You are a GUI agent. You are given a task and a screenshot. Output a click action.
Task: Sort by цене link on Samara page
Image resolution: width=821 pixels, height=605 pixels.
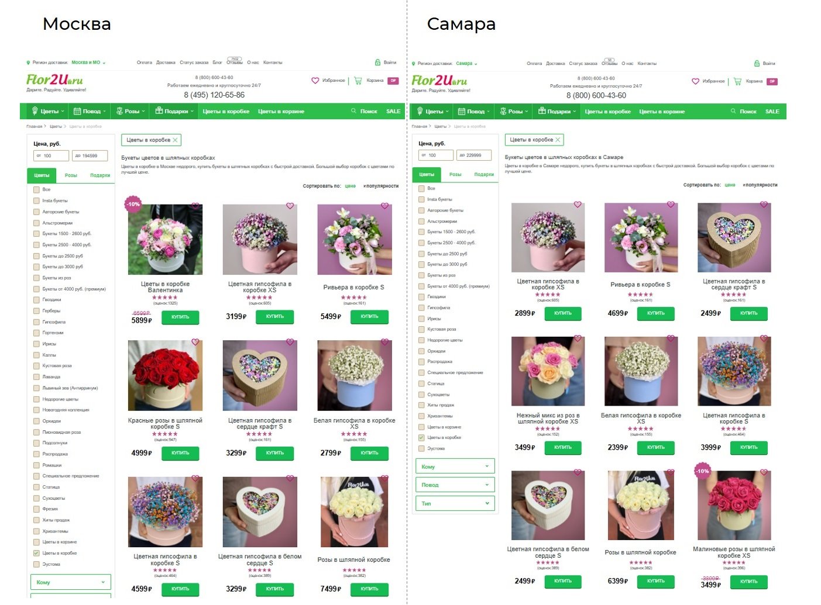pyautogui.click(x=730, y=185)
